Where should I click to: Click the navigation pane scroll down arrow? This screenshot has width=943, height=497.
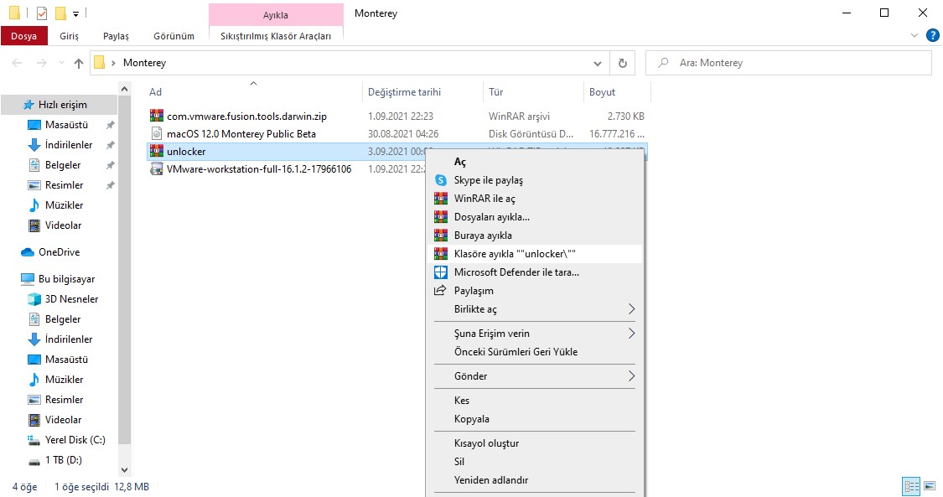125,470
